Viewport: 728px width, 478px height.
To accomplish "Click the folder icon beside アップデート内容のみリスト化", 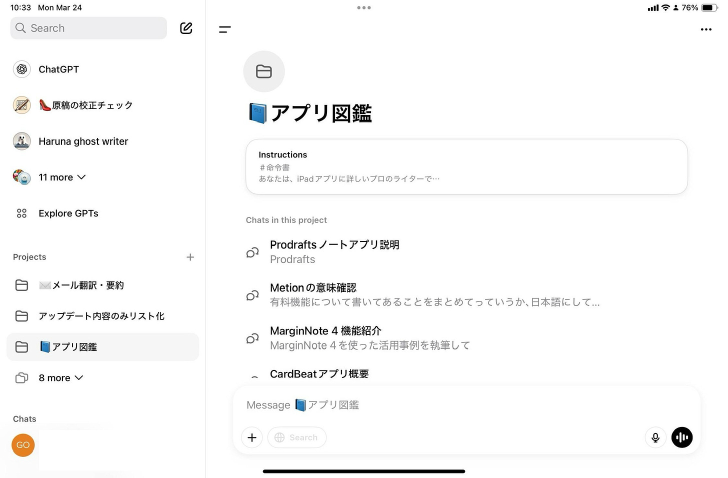I will 21,316.
